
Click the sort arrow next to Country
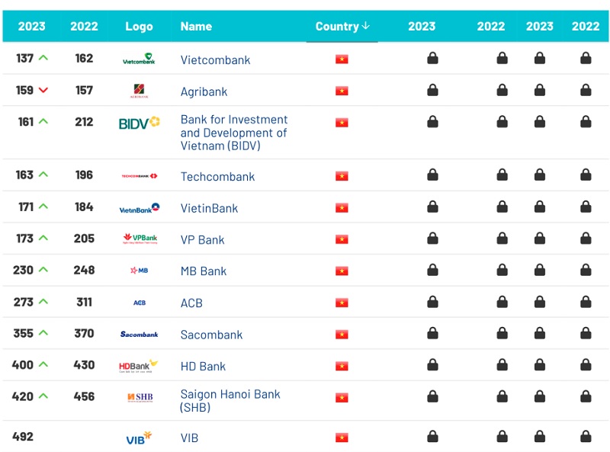pyautogui.click(x=365, y=26)
